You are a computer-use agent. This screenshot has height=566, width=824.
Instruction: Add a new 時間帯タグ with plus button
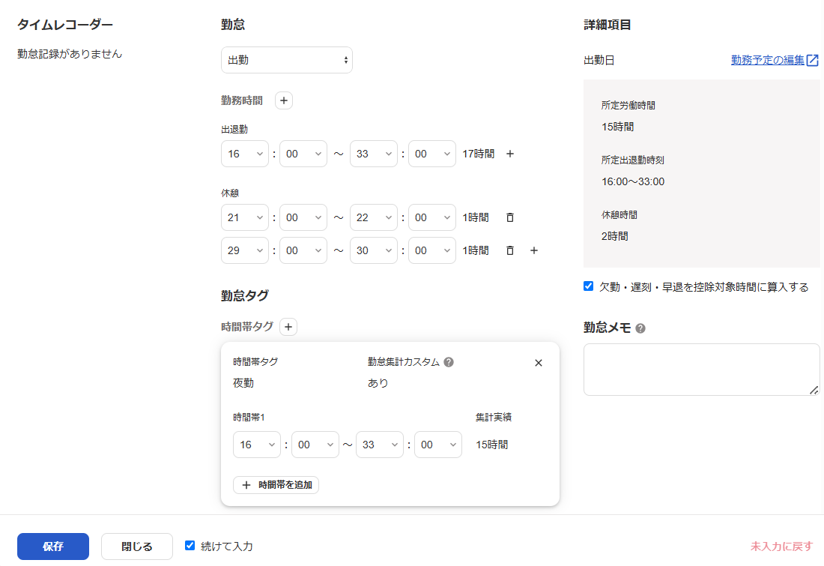288,327
